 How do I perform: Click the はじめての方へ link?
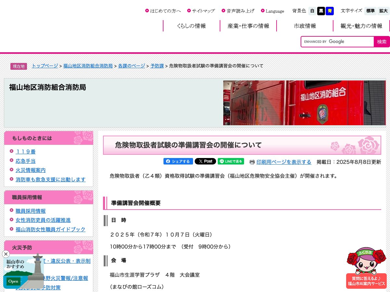click(165, 11)
